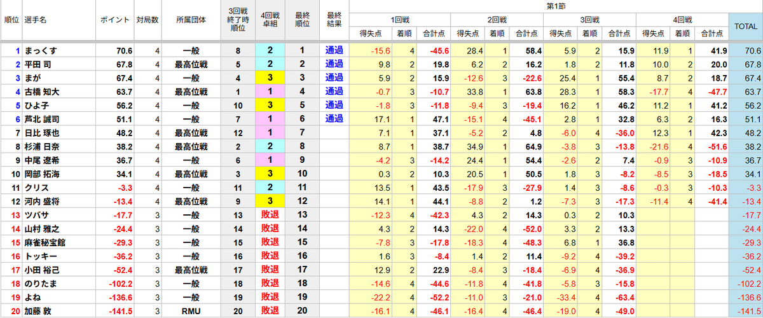Click the 1回戦 group header
The height and width of the screenshot is (318, 763).
coord(401,20)
